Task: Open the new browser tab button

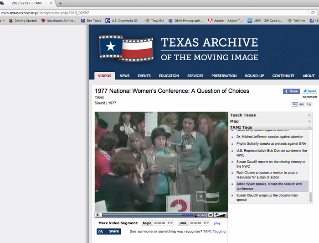Action: [x=60, y=3]
